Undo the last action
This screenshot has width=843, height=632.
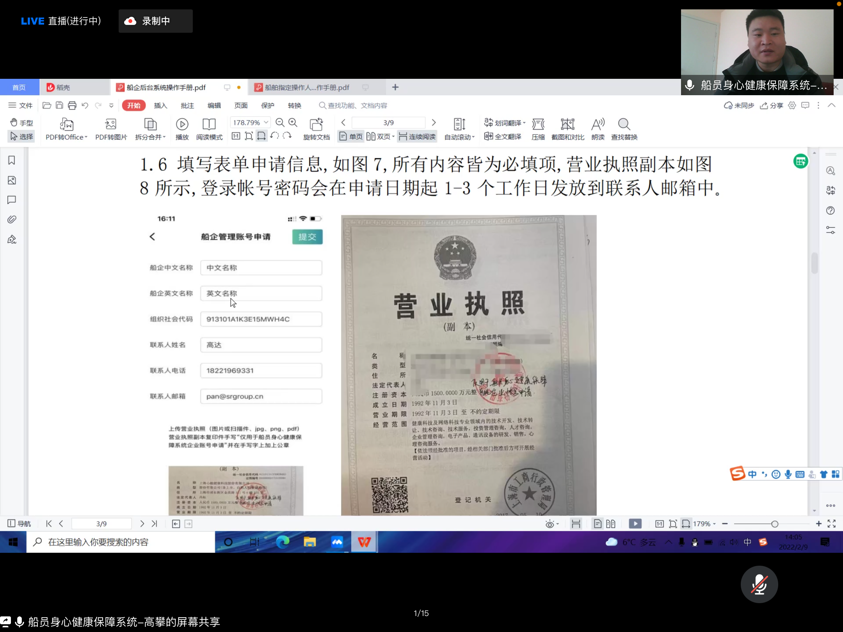click(85, 105)
